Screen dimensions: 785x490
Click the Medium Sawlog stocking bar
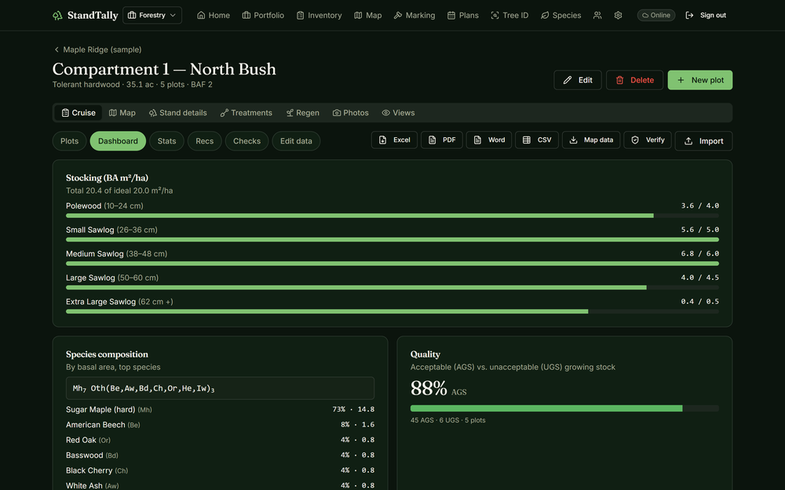pos(392,263)
